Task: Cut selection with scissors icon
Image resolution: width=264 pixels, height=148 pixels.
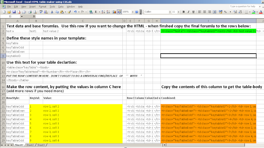Action: [52, 12]
